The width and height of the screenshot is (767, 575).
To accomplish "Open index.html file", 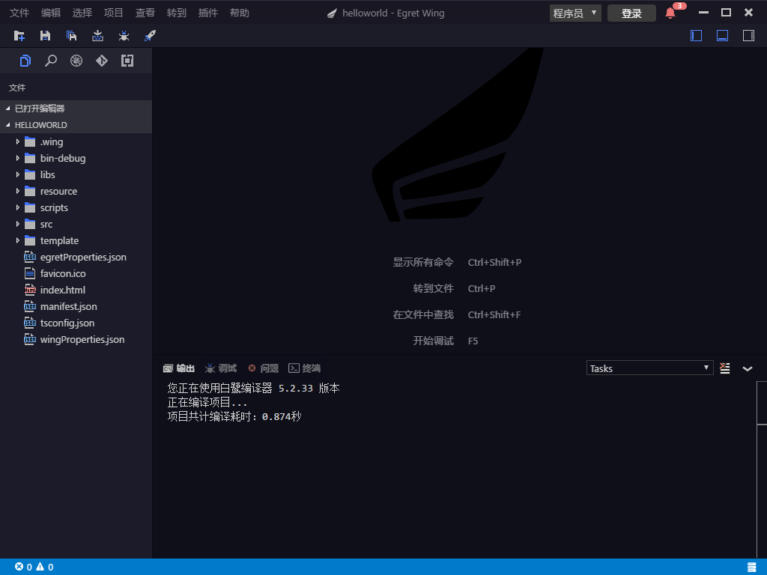I will (76, 290).
